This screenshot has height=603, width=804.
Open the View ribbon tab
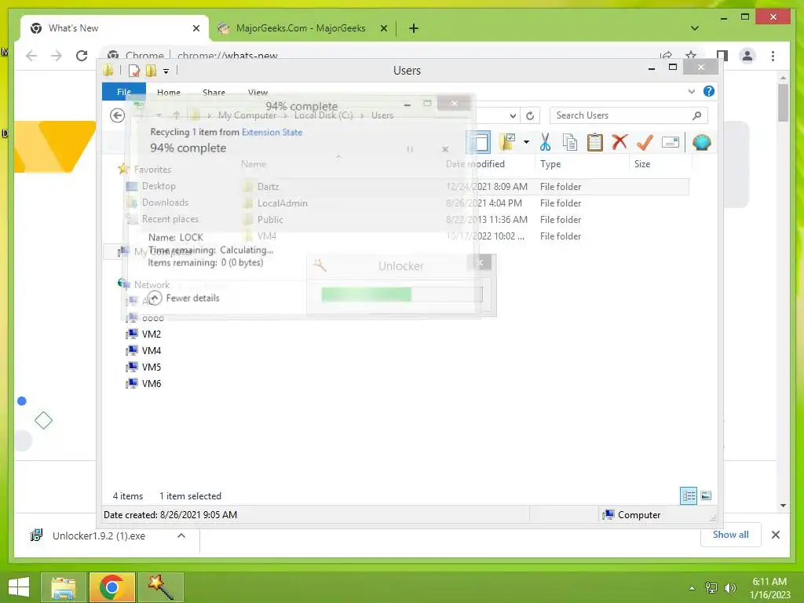258,93
